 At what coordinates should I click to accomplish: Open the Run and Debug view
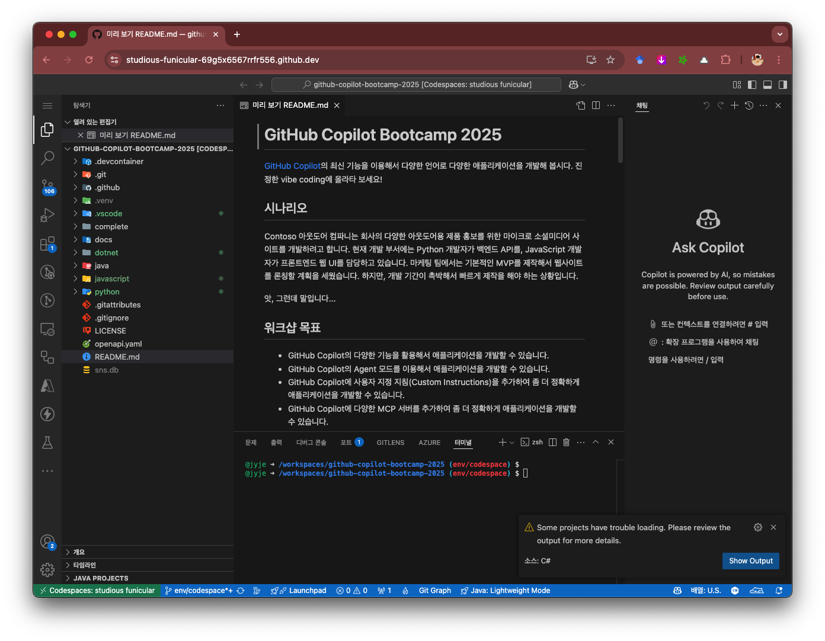[47, 215]
